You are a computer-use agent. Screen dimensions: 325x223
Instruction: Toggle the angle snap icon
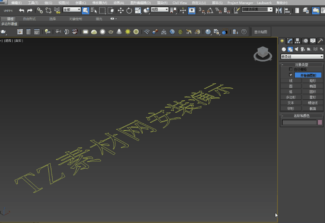tap(210, 11)
